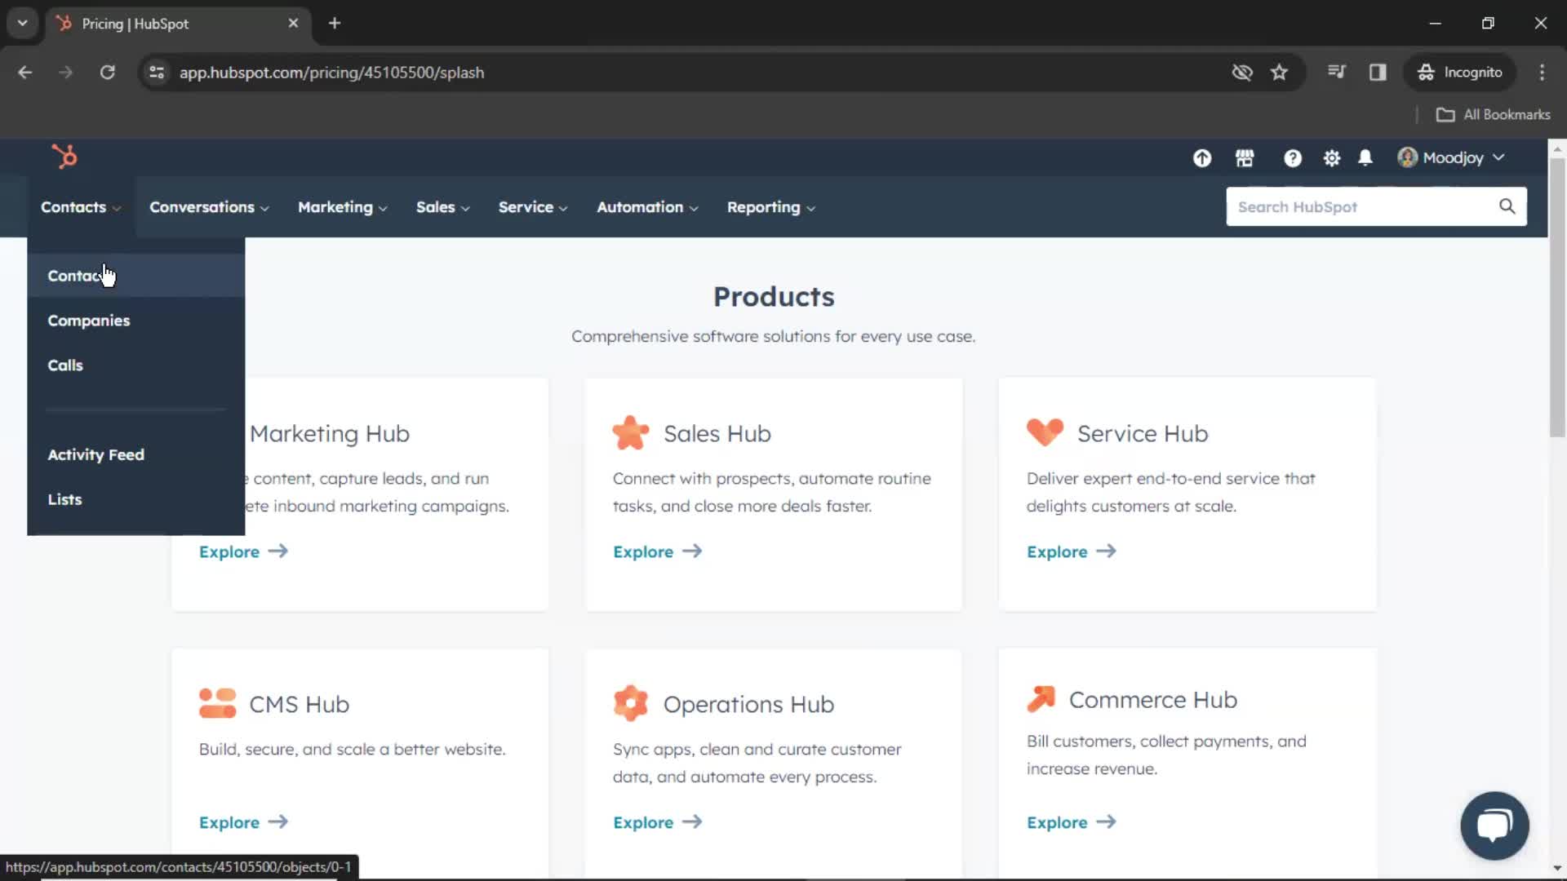1567x881 pixels.
Task: View site information icon in address bar
Action: pyautogui.click(x=156, y=73)
